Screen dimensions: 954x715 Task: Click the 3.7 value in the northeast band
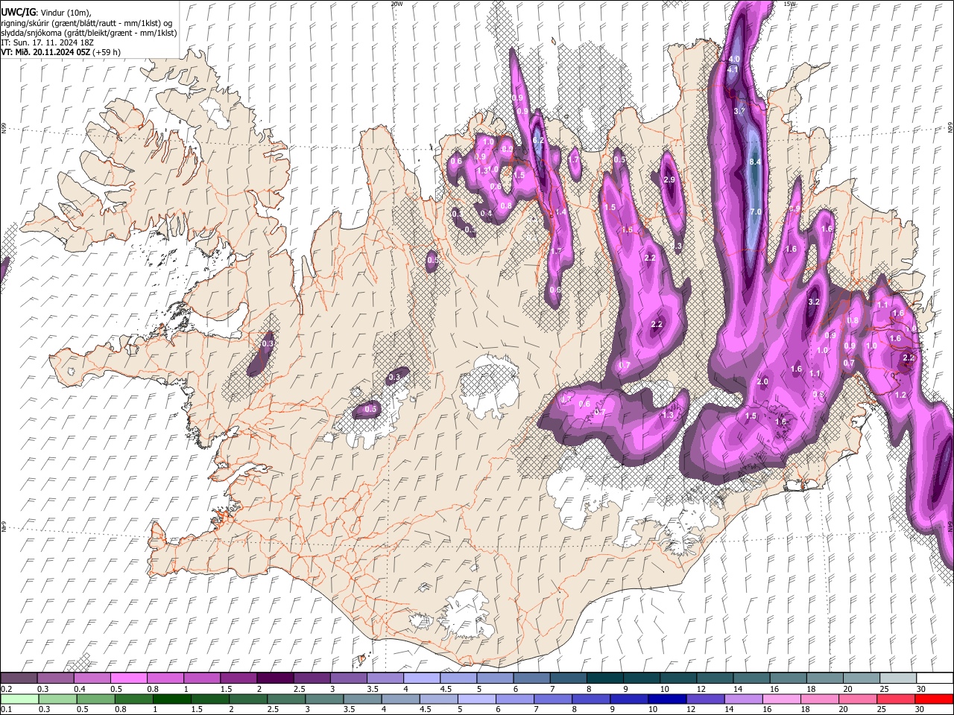pyautogui.click(x=739, y=111)
